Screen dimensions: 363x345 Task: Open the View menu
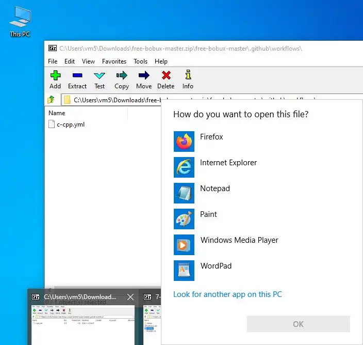88,61
